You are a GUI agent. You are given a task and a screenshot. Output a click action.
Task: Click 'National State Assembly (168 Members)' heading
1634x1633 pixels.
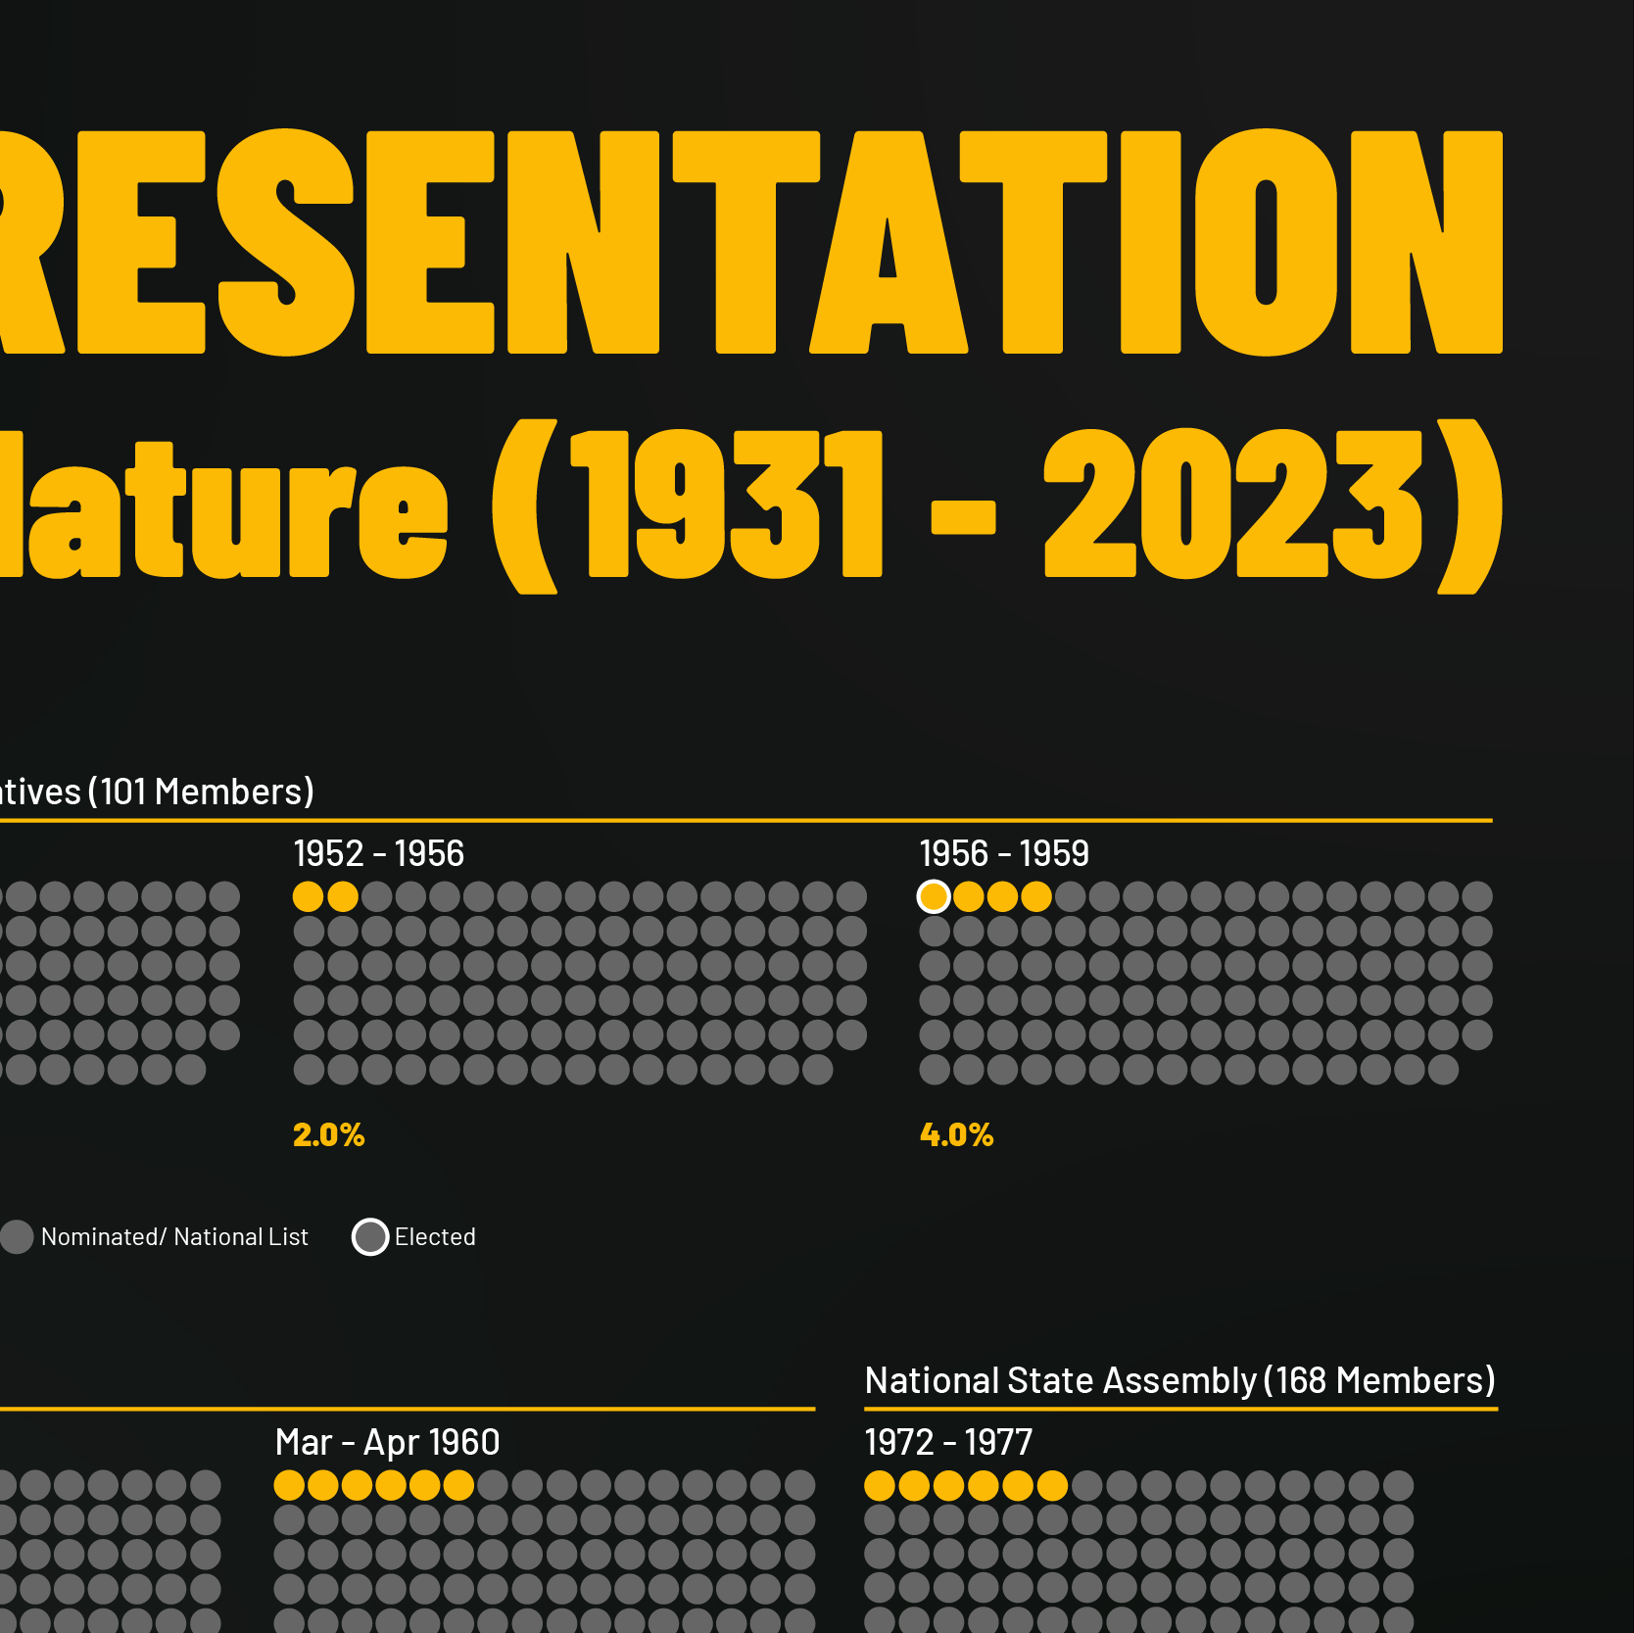point(1180,1380)
